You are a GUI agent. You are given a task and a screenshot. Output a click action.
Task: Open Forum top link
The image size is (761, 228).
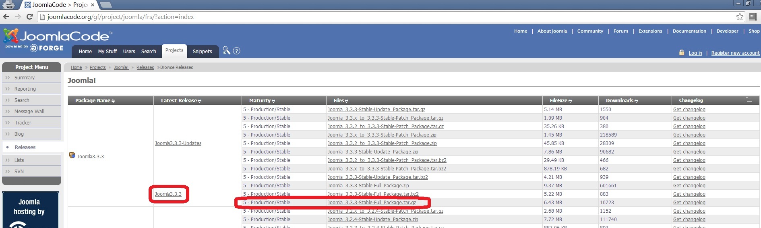click(620, 31)
